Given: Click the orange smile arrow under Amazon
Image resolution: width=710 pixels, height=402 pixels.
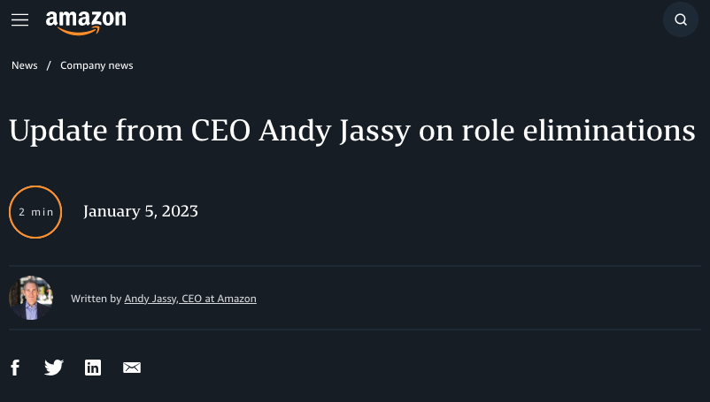Looking at the screenshot, I should [80, 31].
